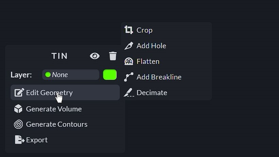Image resolution: width=279 pixels, height=157 pixels.
Task: Click the Flatten icon
Action: tap(129, 62)
